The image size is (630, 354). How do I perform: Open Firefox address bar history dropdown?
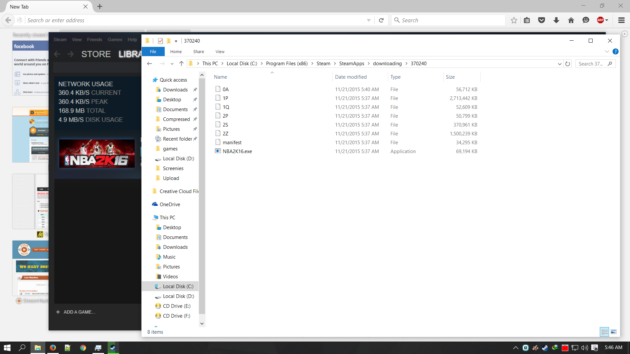pyautogui.click(x=369, y=20)
